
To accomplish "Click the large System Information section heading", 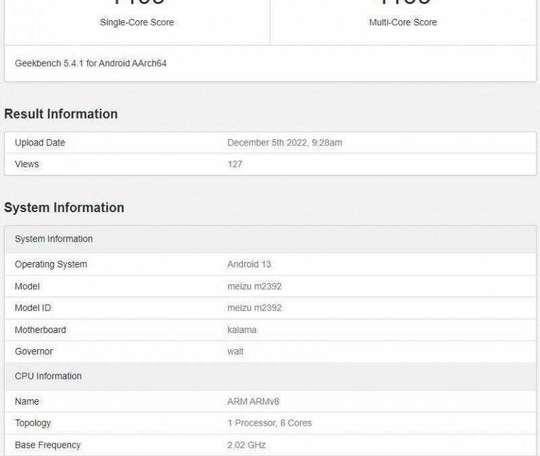I will point(64,207).
